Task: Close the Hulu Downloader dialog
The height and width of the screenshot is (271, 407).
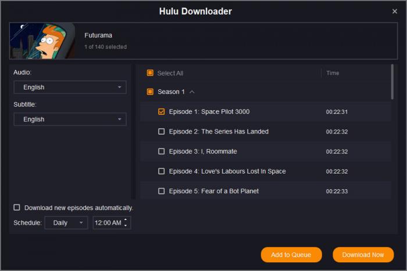Action: 395,12
